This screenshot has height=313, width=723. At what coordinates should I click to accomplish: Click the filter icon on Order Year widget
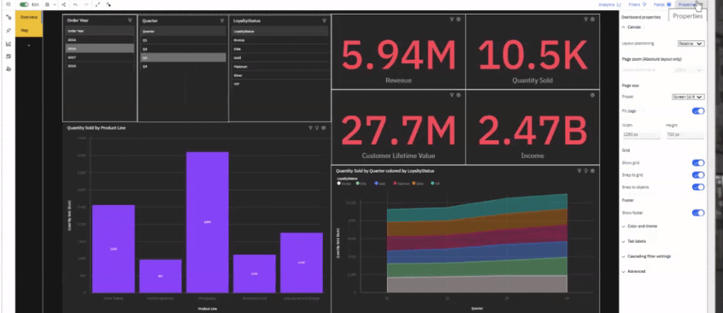(x=130, y=20)
